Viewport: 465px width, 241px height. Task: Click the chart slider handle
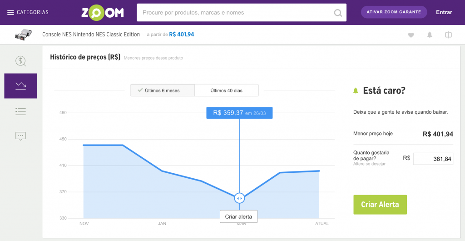click(x=239, y=198)
